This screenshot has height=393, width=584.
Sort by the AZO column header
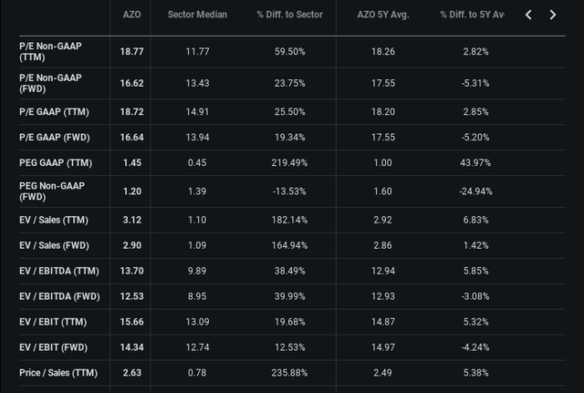(131, 15)
